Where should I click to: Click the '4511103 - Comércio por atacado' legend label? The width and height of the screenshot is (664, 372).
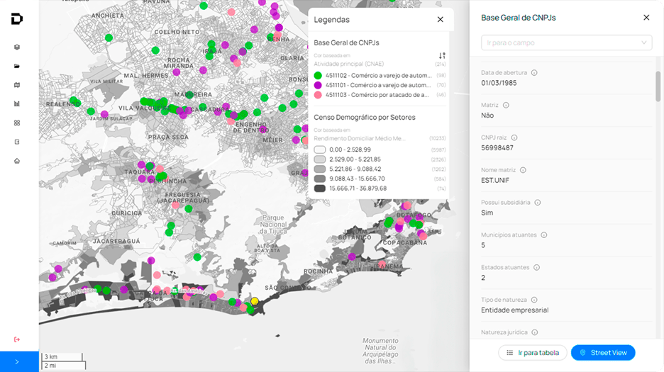pos(377,95)
